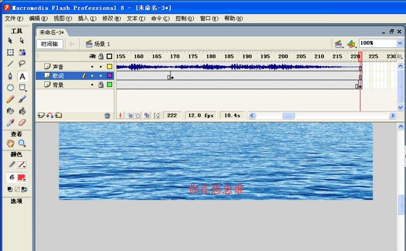Toggle Edit Multiple Frames

[x=147, y=115]
